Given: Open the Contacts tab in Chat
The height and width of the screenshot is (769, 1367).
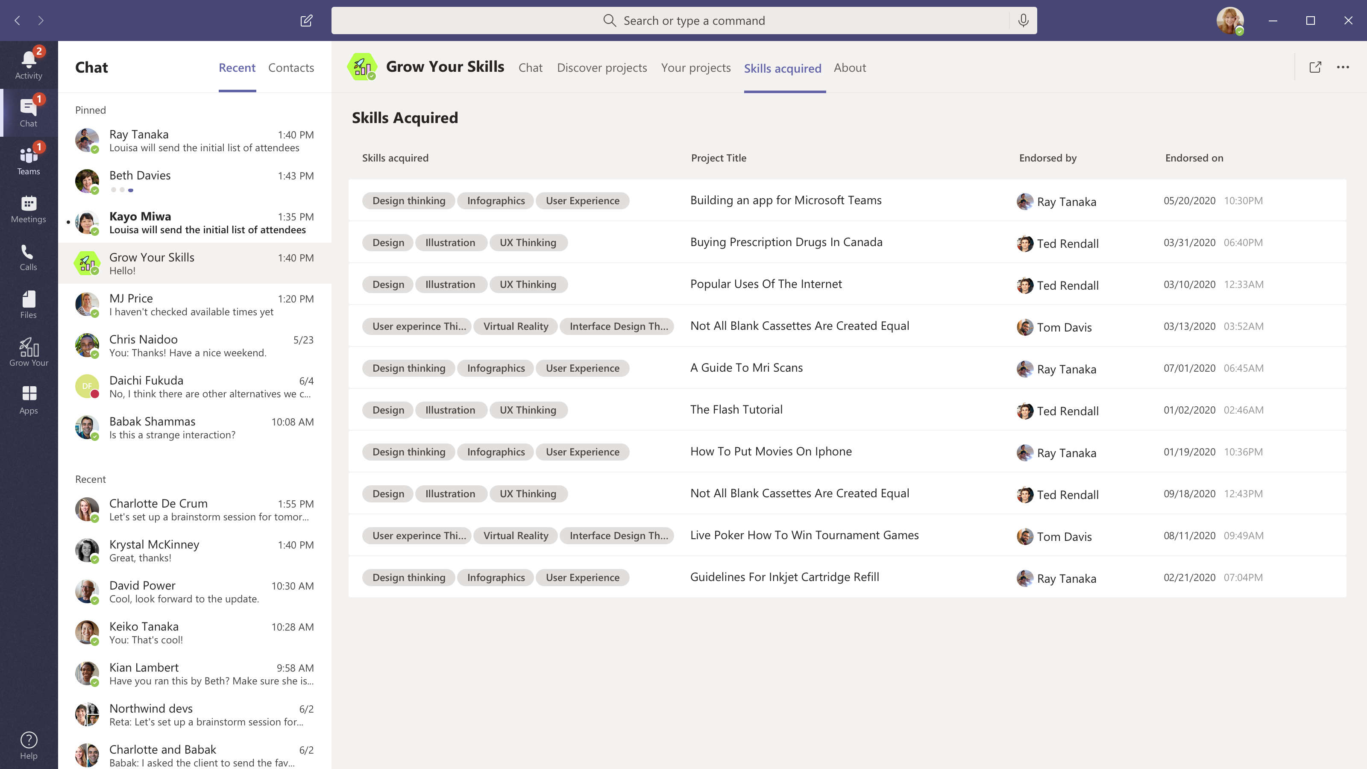Looking at the screenshot, I should pyautogui.click(x=291, y=68).
